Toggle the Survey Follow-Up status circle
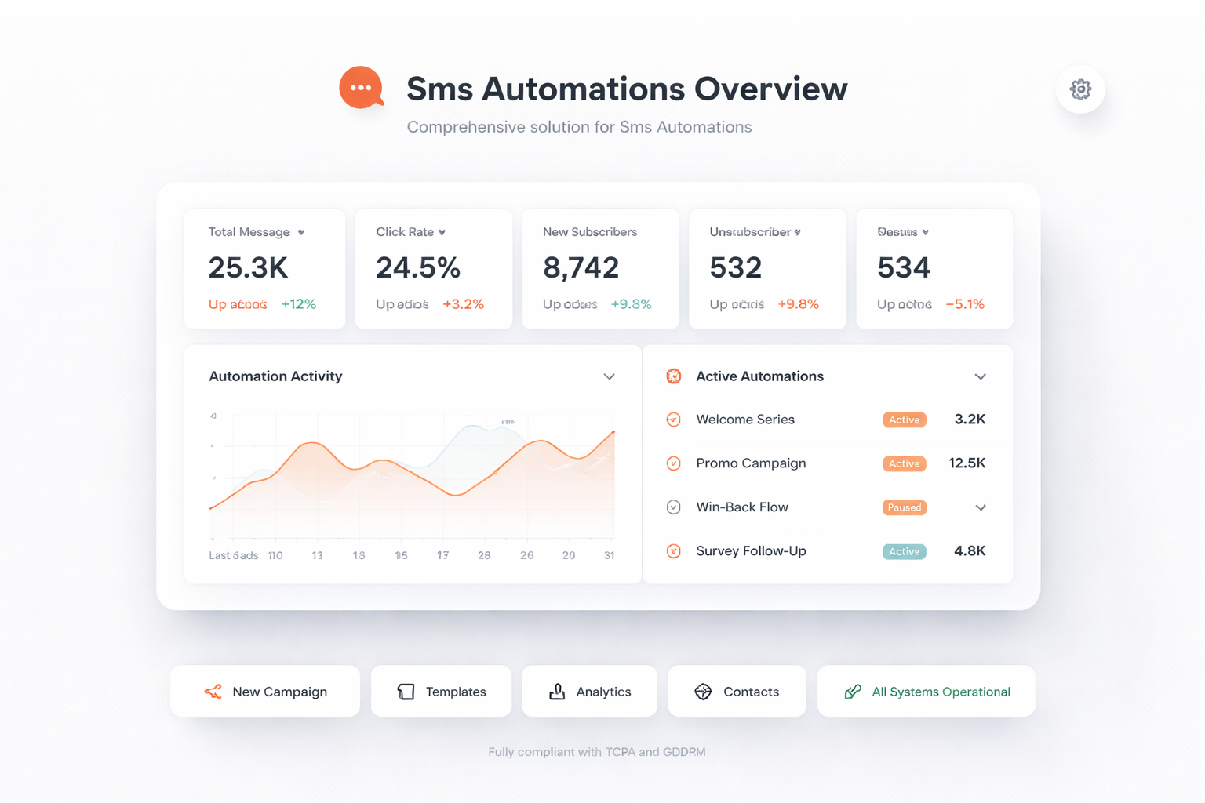The image size is (1205, 803). click(x=674, y=551)
